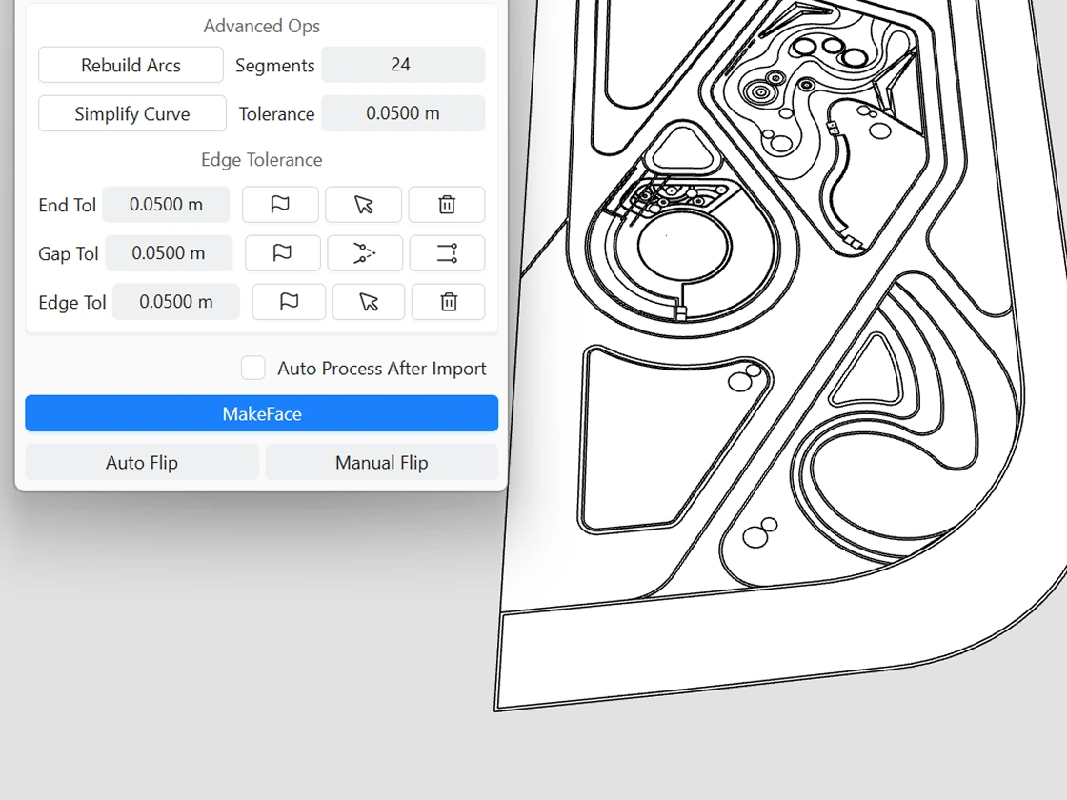Click the Gap Tol value field

pyautogui.click(x=169, y=253)
